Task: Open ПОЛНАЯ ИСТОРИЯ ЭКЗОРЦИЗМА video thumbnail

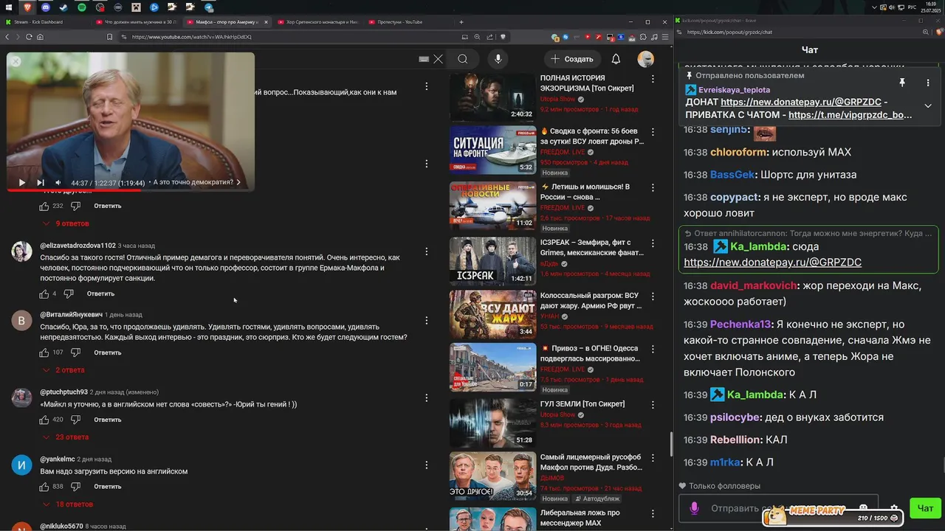Action: pyautogui.click(x=492, y=96)
